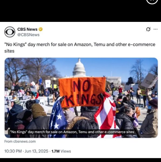
Task: Click the white protest sign at photo's right edge
Action: click(149, 80)
